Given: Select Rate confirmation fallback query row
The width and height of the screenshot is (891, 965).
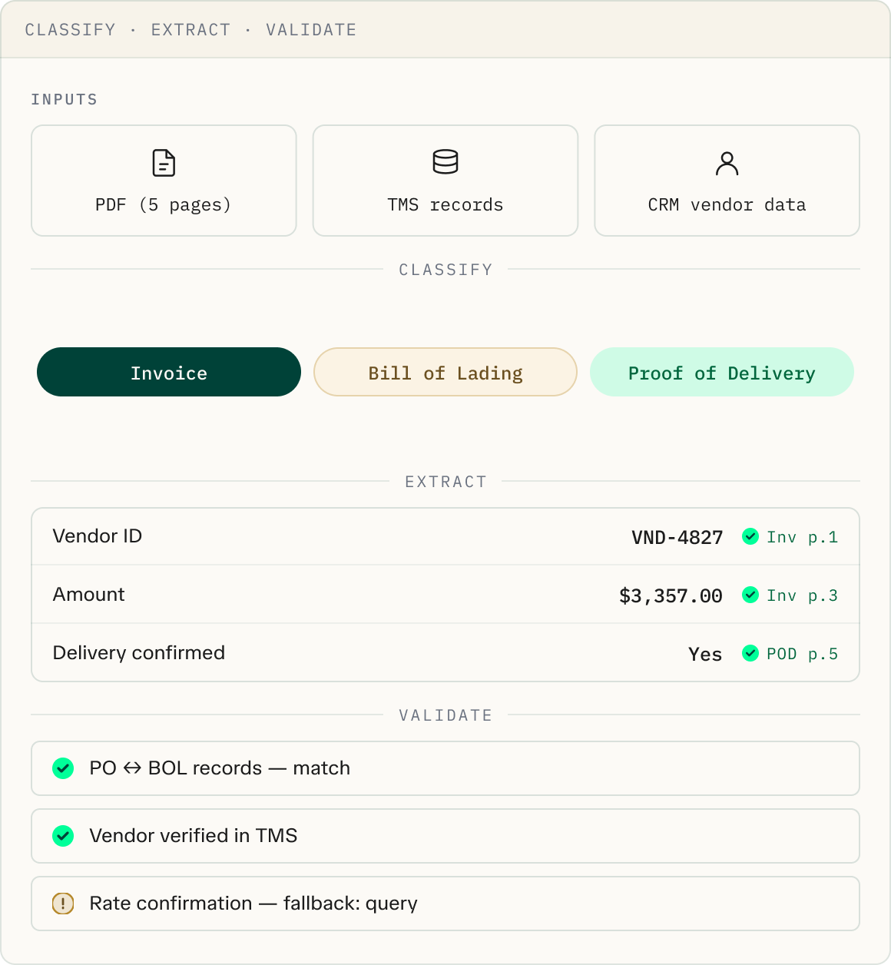Looking at the screenshot, I should [445, 904].
